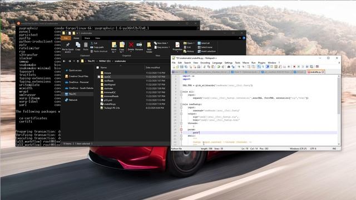This screenshot has width=356, height=200.
Task: Select the trimmedQC folder row
Action: point(132,92)
